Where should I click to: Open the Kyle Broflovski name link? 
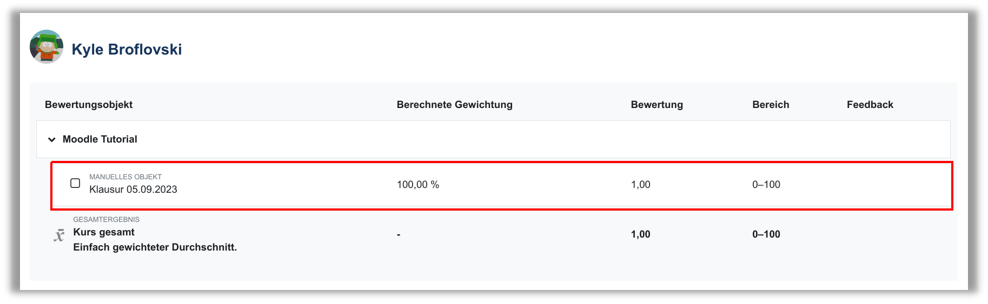[127, 49]
